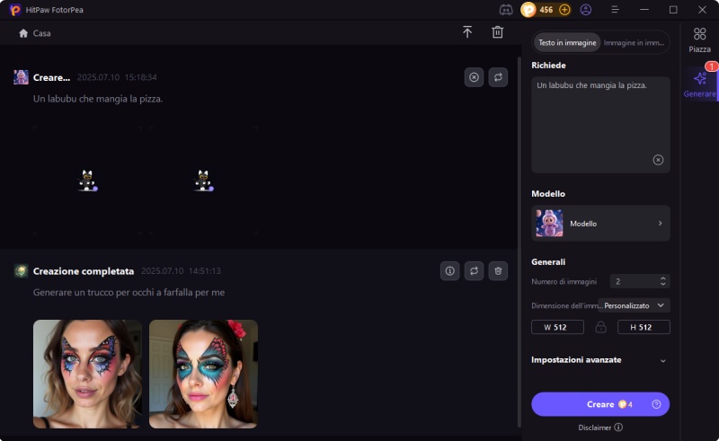Switch to Testo in immagine tab

point(567,42)
